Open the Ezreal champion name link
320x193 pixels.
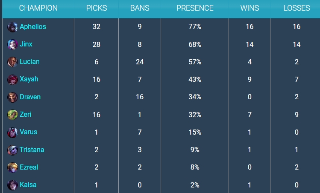click(29, 167)
